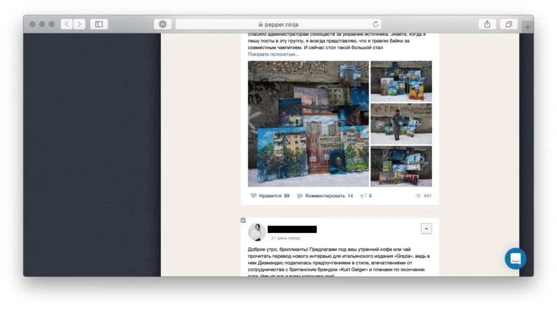The width and height of the screenshot is (557, 309).
Task: Show the Safari sidebar
Action: (x=99, y=24)
